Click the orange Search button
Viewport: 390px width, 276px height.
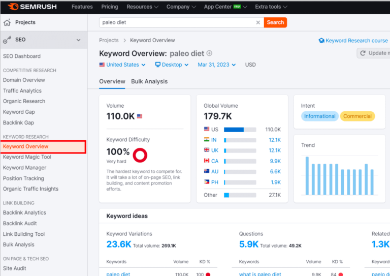coord(275,22)
